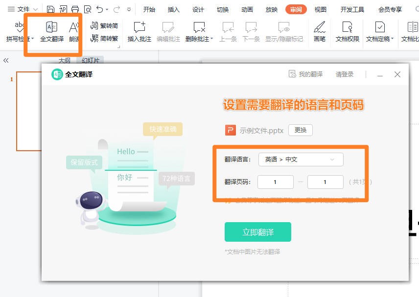419x297 pixels.
Task: Go to next comment with 下一条
Action: click(251, 32)
